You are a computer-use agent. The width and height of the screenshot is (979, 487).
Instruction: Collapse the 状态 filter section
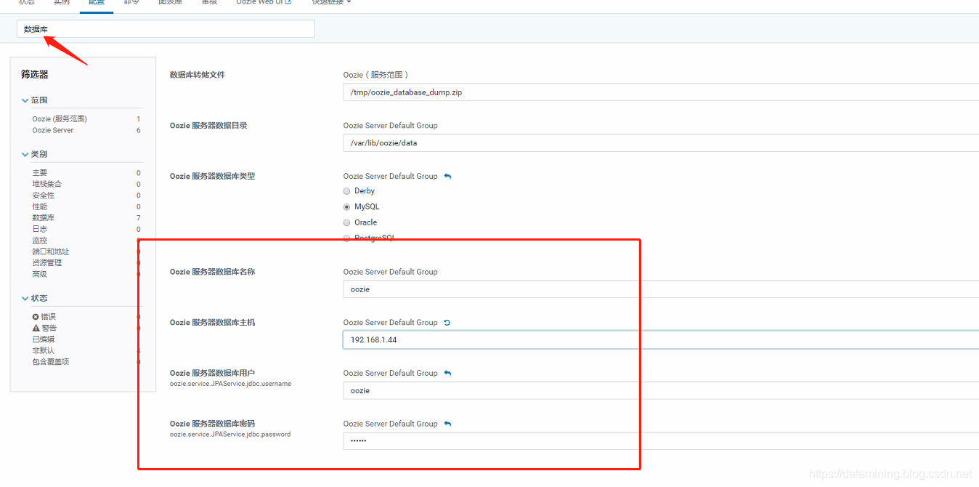click(25, 298)
